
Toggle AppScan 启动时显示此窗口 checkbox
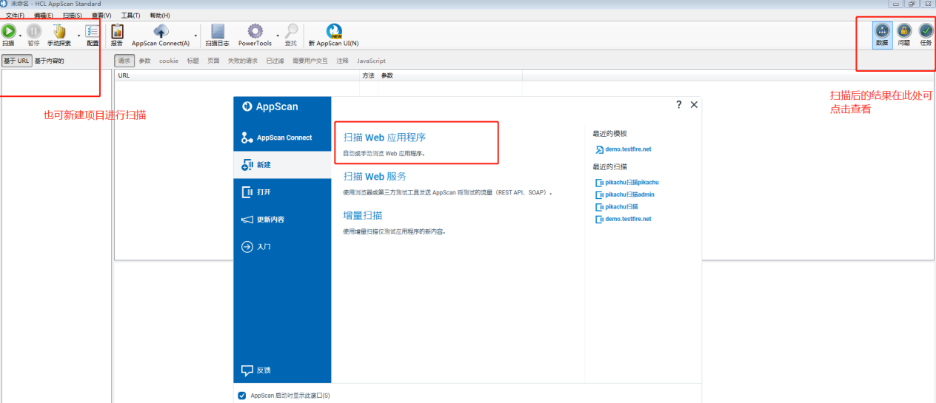tap(242, 396)
